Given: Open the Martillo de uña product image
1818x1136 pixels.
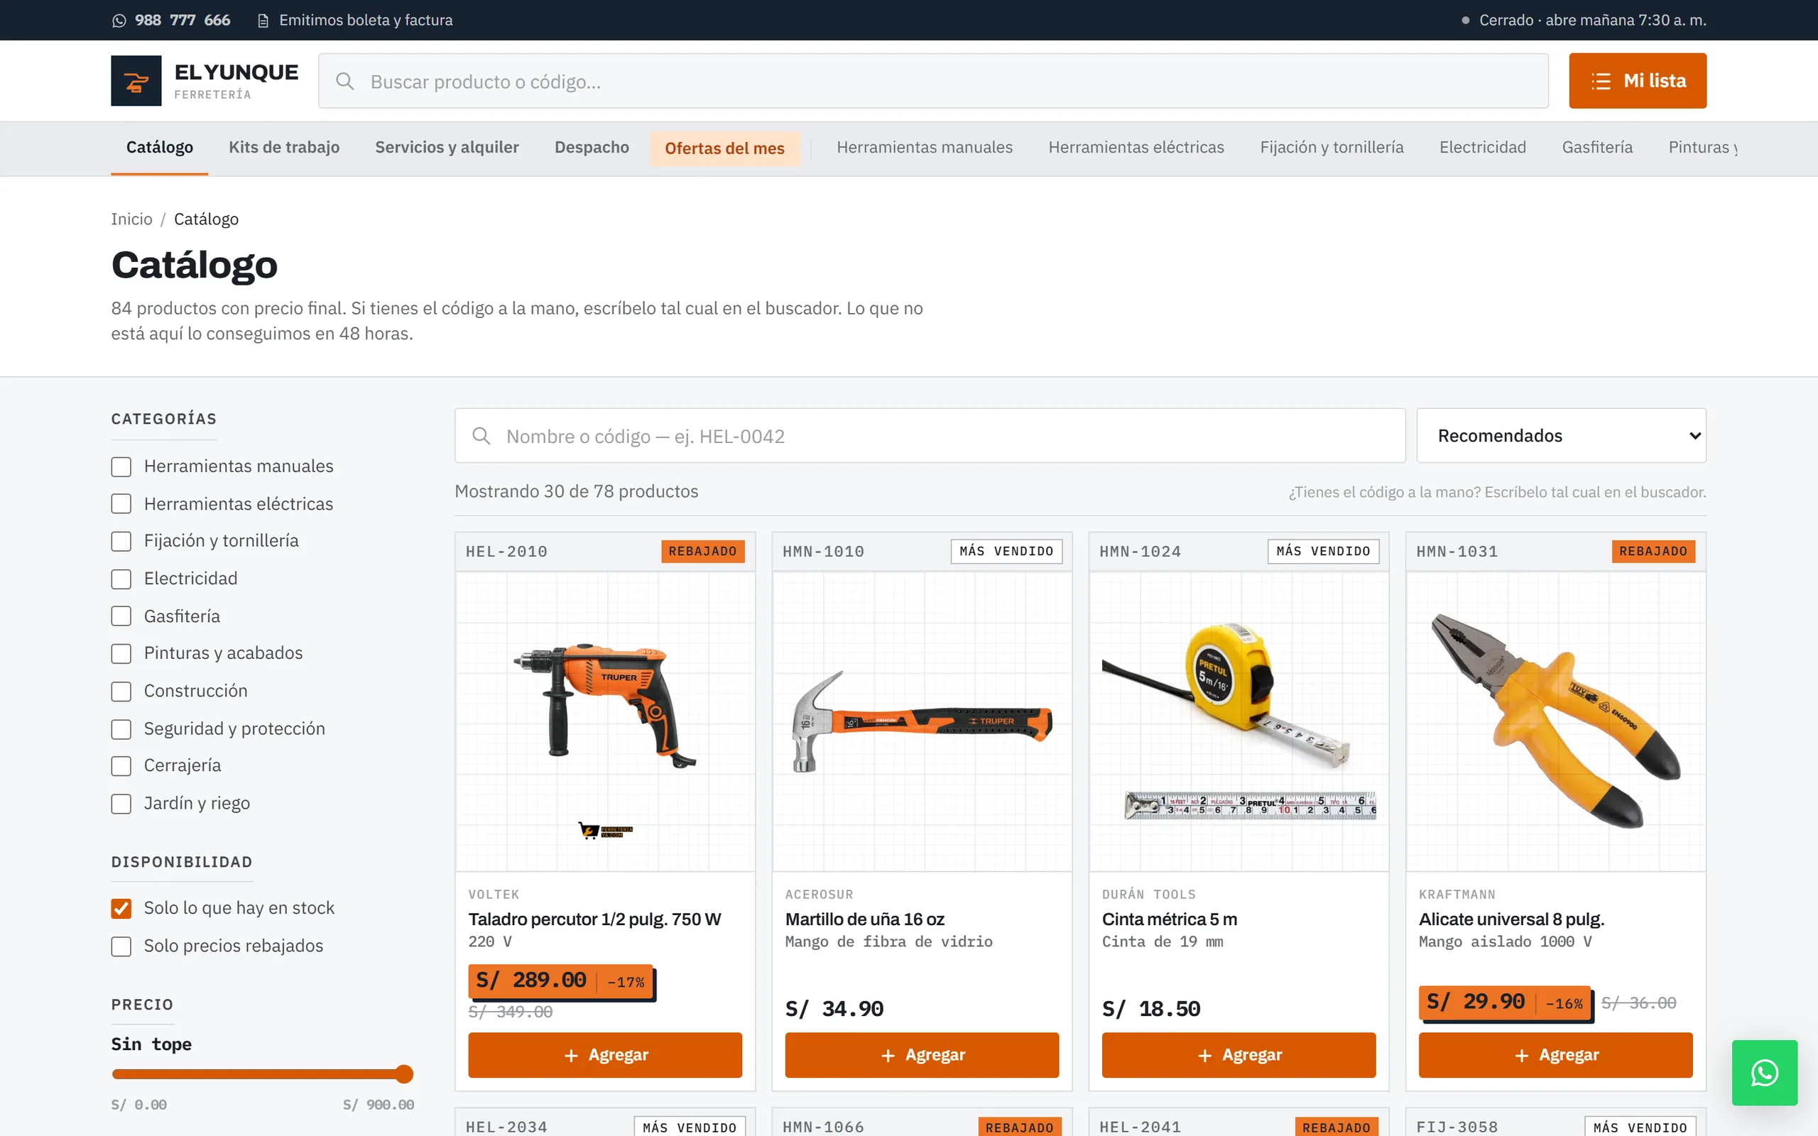Looking at the screenshot, I should [x=922, y=721].
